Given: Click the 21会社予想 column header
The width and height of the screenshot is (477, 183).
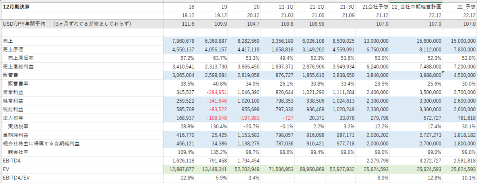Looking at the screenshot, I should pyautogui.click(x=375, y=7).
